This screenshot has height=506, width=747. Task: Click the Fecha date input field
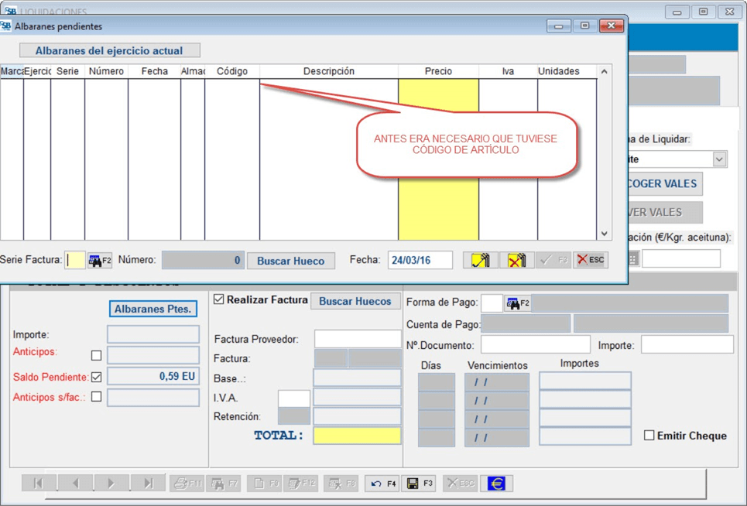pyautogui.click(x=420, y=261)
